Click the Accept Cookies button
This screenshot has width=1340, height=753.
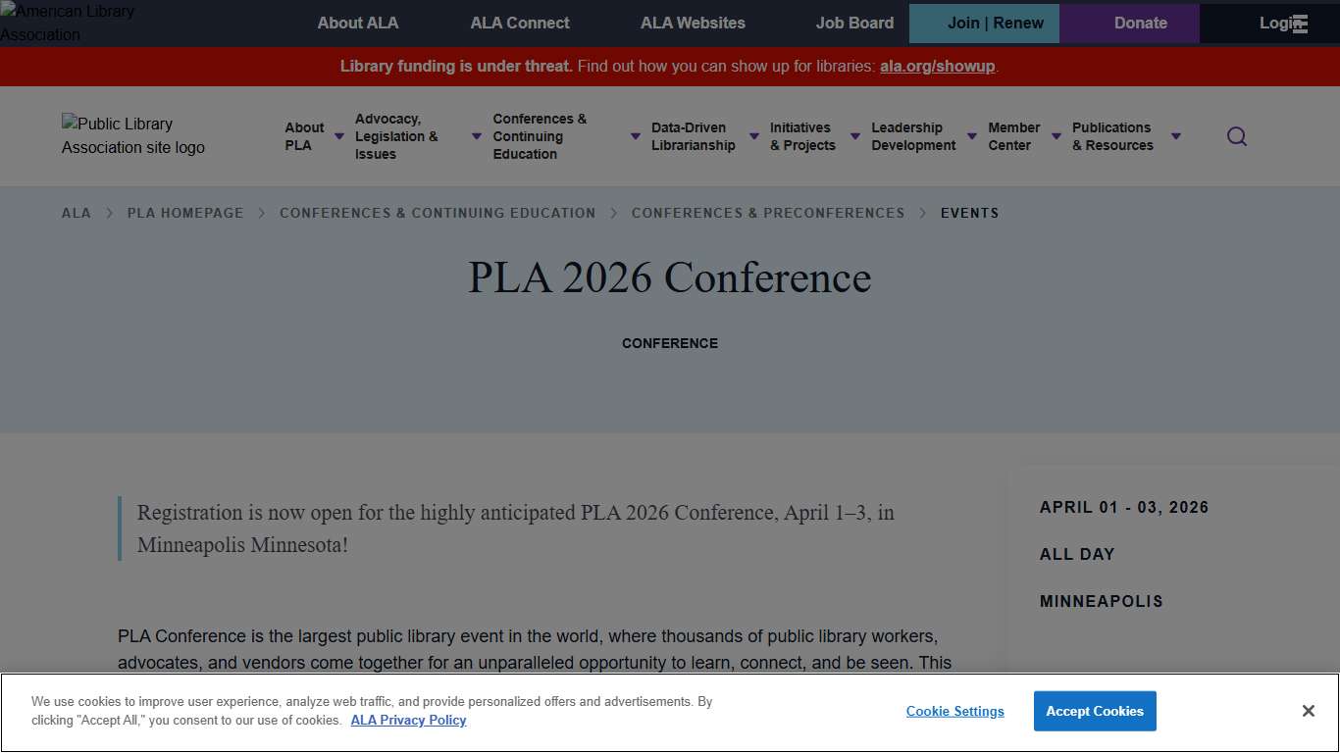coord(1095,711)
